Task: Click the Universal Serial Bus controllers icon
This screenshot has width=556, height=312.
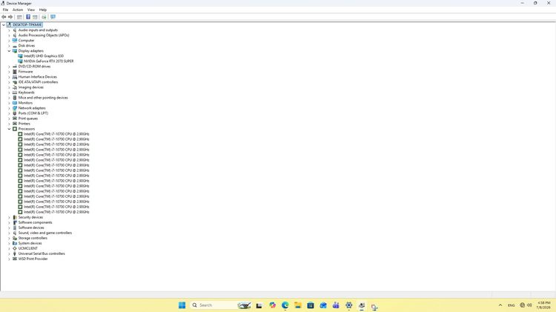Action: click(15, 254)
